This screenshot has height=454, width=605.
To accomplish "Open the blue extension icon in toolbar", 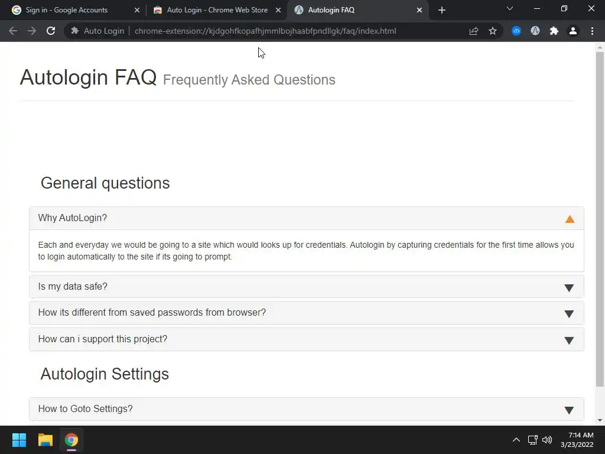I will point(516,31).
